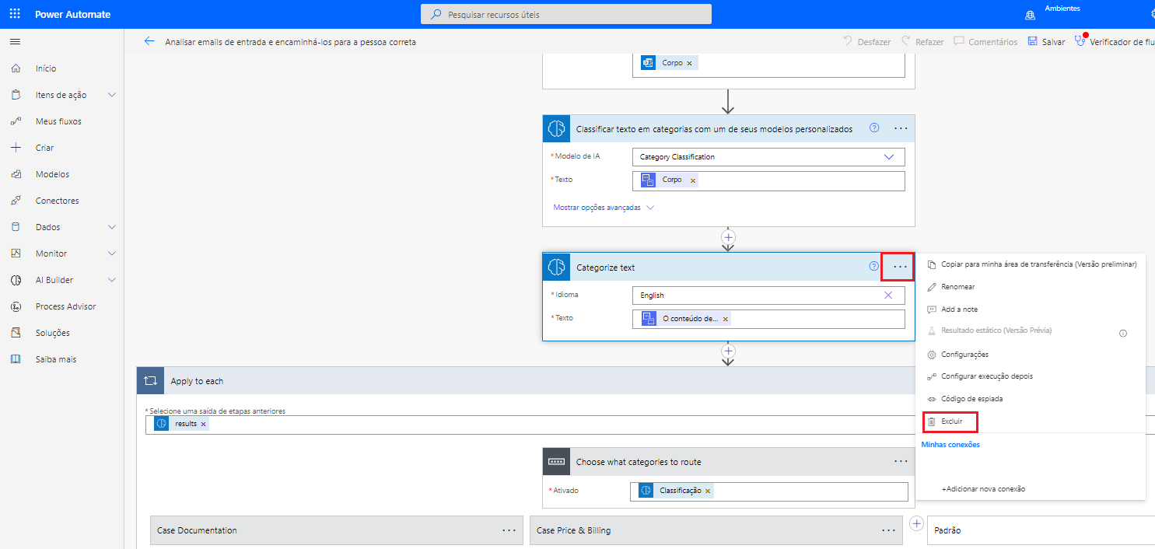This screenshot has width=1155, height=549.
Task: Click +Adicionar nova conexão link
Action: coord(983,489)
